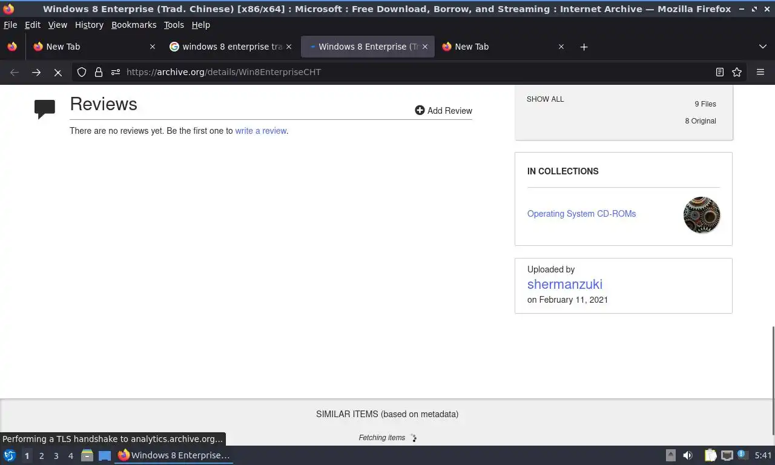
Task: Click SHOW ALL files link
Action: pos(545,99)
